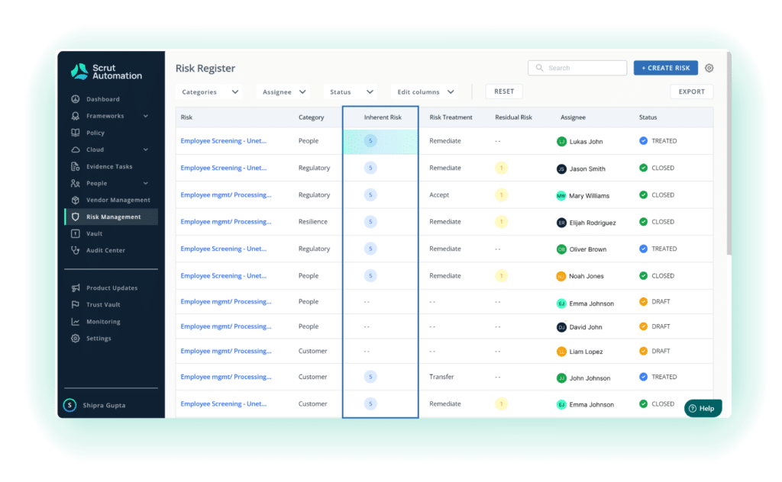Click the Trust Vault flag icon
The width and height of the screenshot is (782, 482).
[x=76, y=305]
